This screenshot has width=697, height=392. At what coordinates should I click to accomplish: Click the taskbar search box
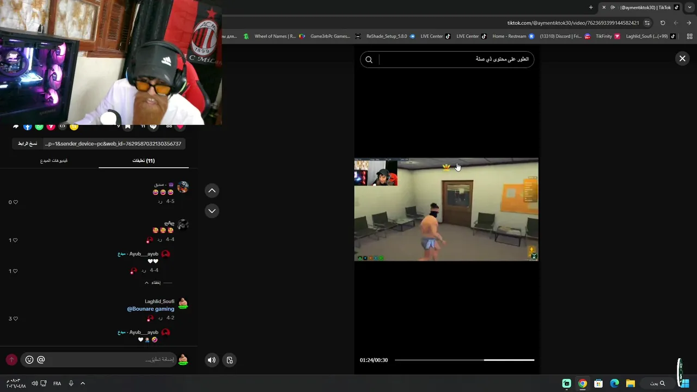(x=657, y=383)
